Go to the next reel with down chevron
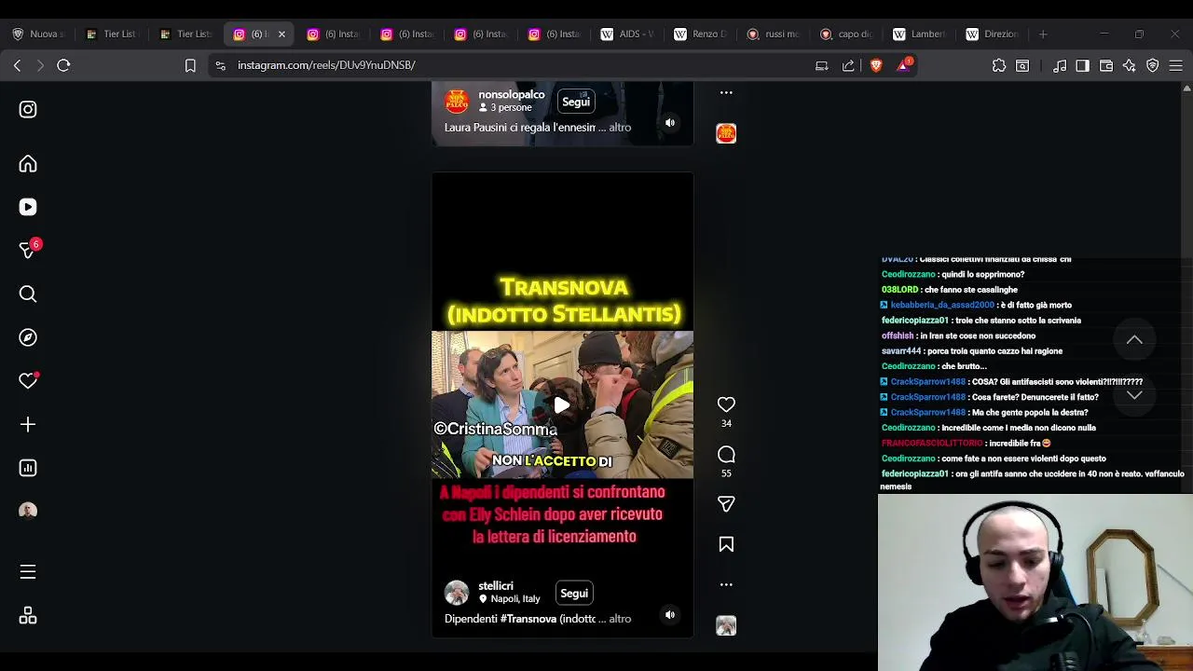 [x=1134, y=395]
